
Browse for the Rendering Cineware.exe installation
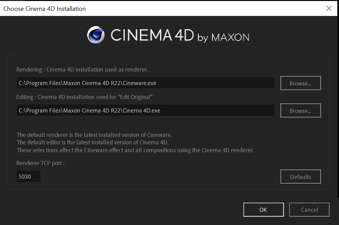(300, 83)
